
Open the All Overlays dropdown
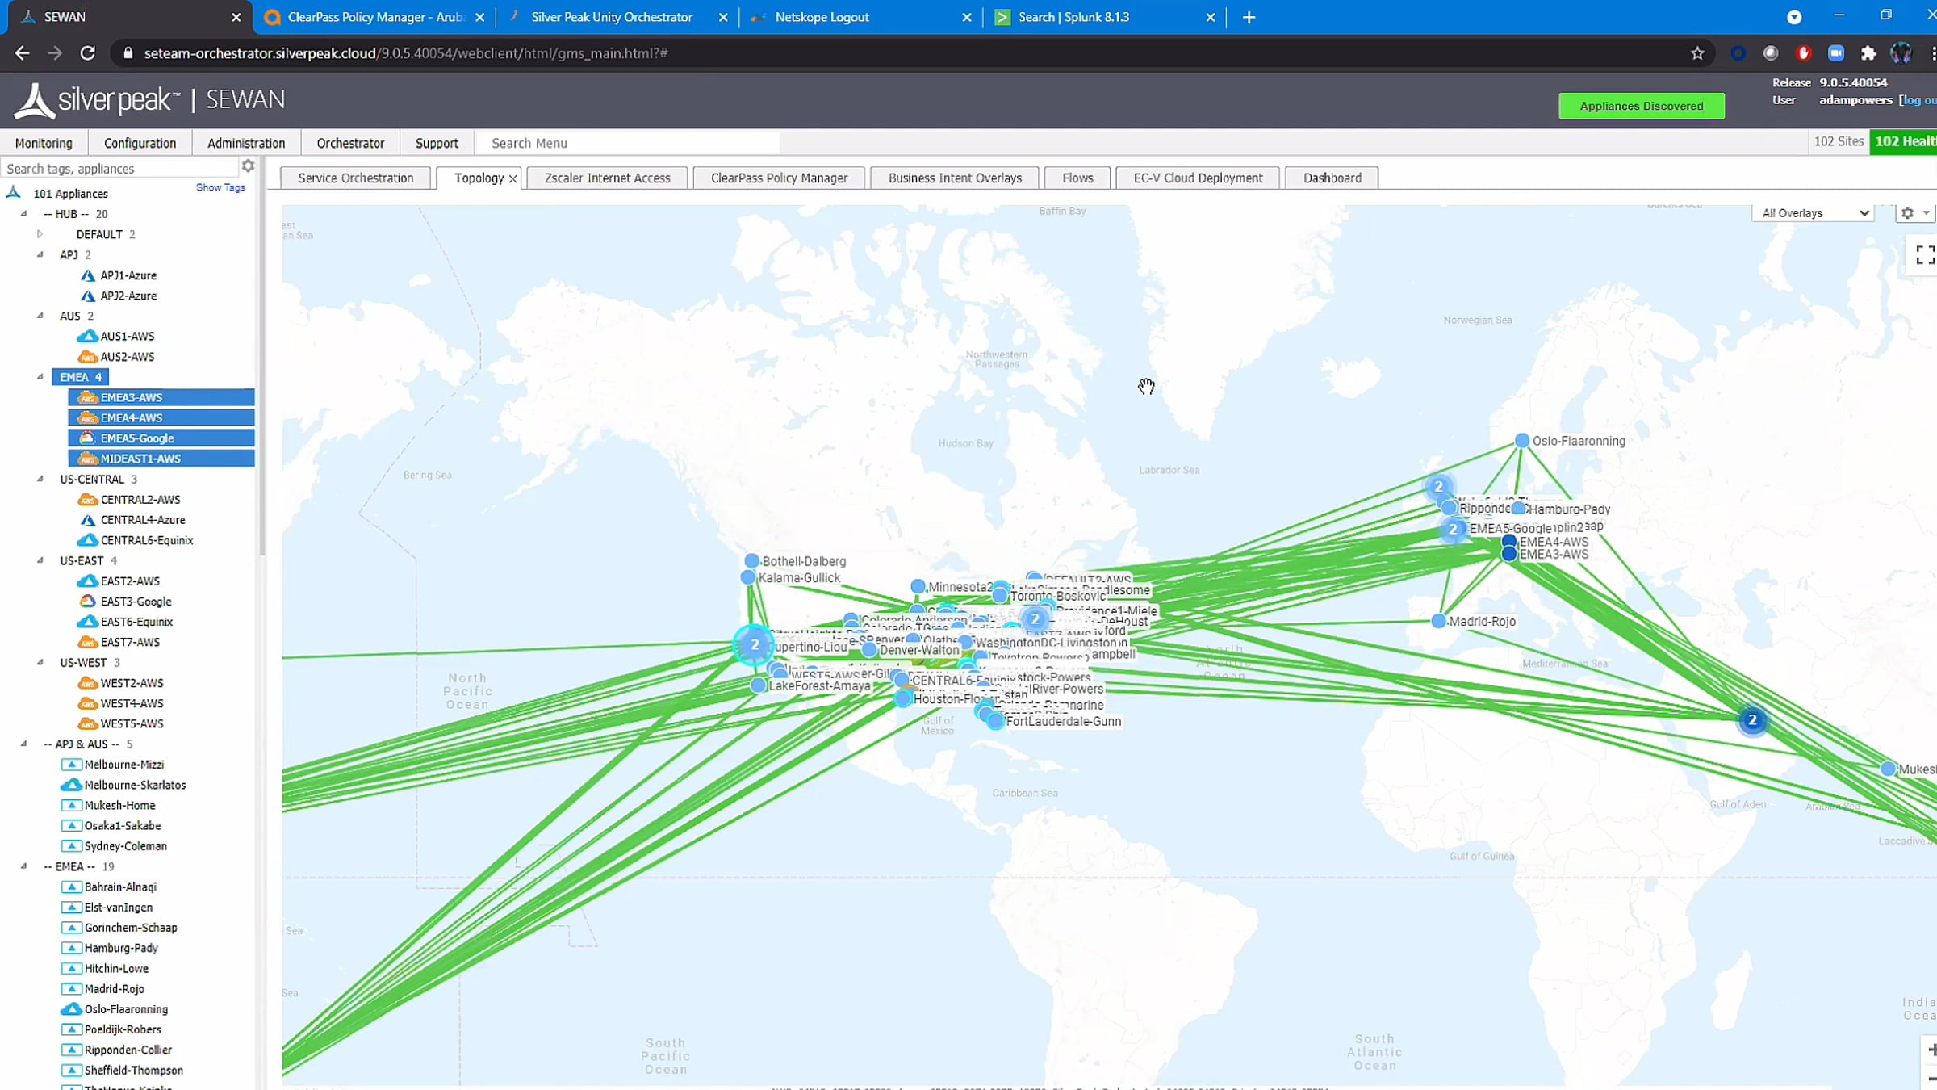coord(1814,213)
